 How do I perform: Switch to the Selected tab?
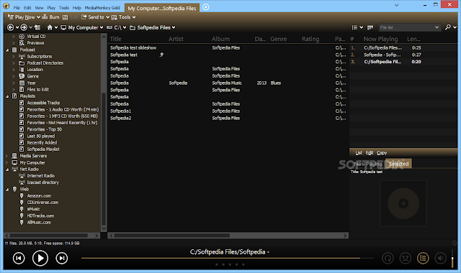(398, 164)
